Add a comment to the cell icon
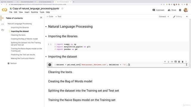The height and width of the screenshot is (107, 191). click(175, 62)
